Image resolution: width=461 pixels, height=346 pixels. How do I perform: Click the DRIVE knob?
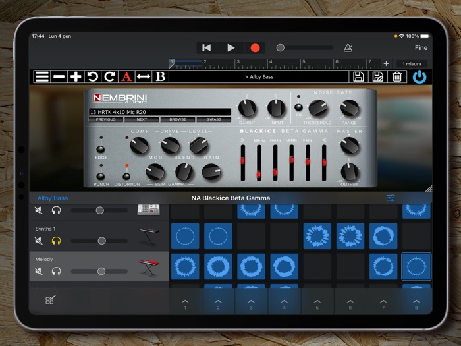[x=170, y=146]
